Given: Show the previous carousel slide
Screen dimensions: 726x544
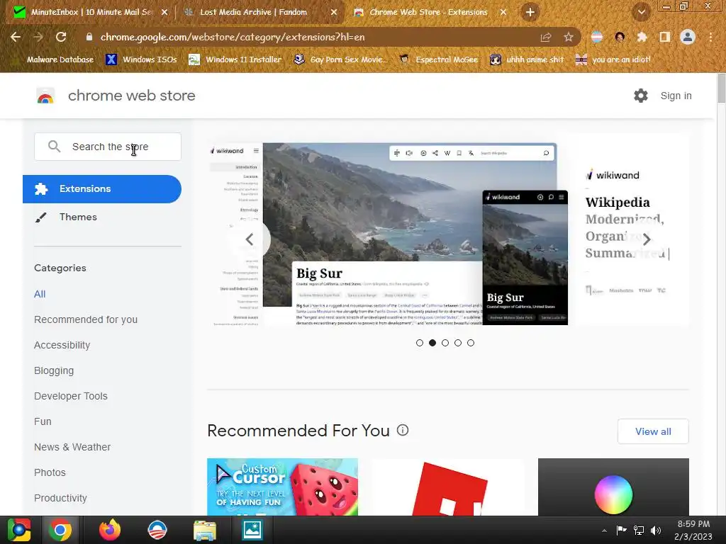Looking at the screenshot, I should [x=250, y=239].
